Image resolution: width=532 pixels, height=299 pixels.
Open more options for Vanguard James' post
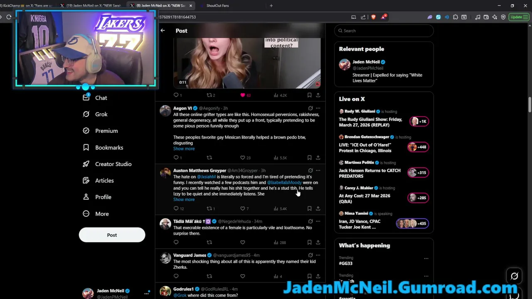[x=318, y=255]
